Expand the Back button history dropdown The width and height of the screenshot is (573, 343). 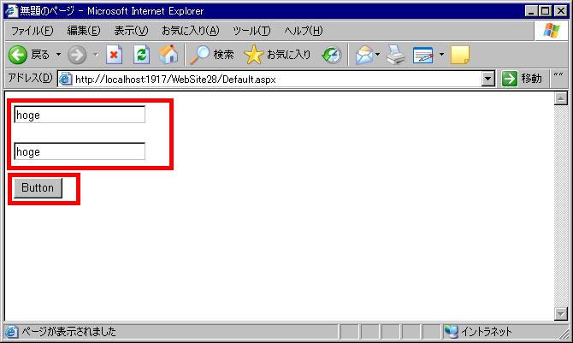pos(58,55)
